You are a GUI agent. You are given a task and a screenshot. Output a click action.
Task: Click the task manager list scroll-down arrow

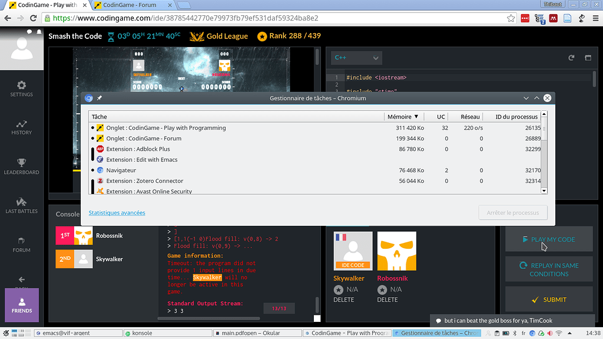tap(544, 190)
